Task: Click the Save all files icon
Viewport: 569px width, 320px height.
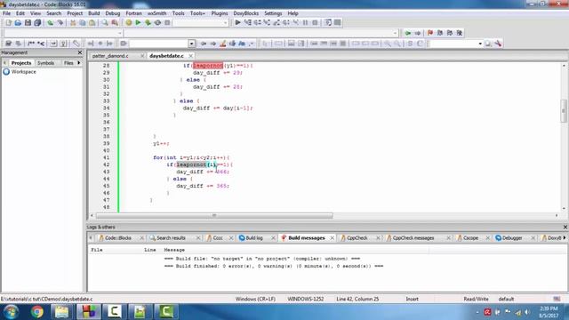Action: click(x=37, y=22)
